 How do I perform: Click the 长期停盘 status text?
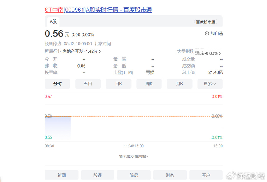pyautogui.click(x=53, y=44)
